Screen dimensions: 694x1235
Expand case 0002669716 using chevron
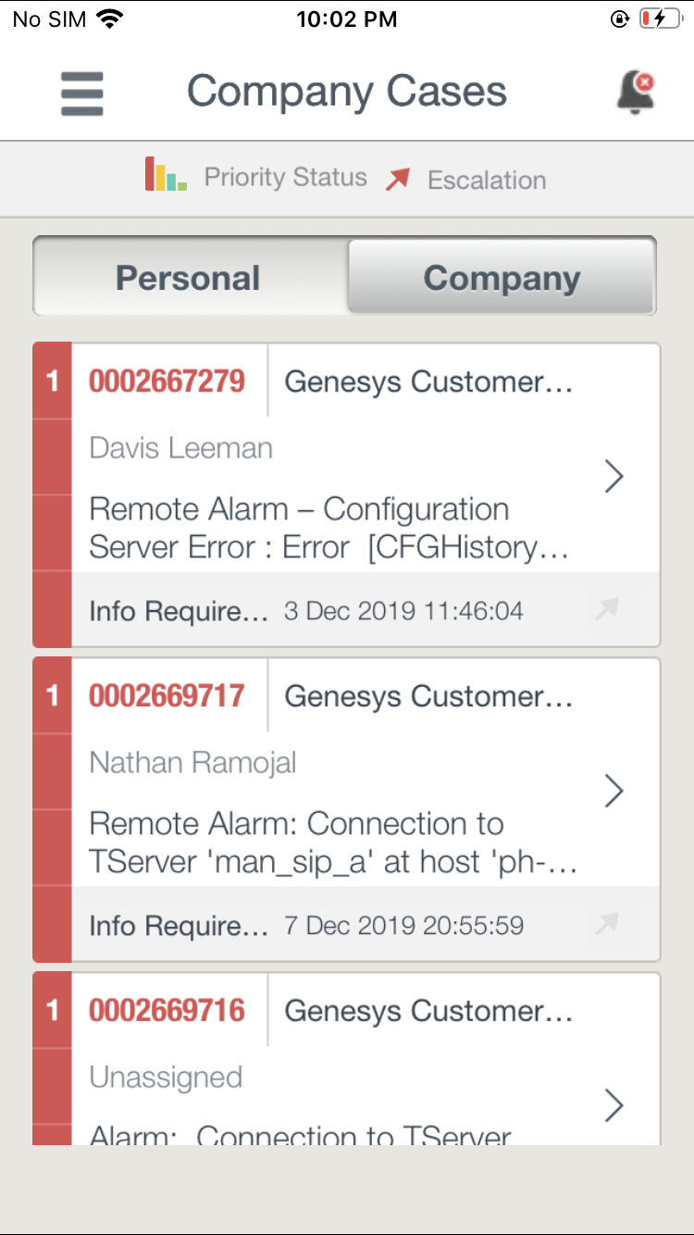pos(613,1104)
